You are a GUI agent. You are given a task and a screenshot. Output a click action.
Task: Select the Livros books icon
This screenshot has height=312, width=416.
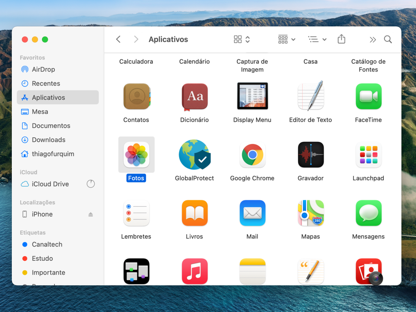pyautogui.click(x=195, y=213)
